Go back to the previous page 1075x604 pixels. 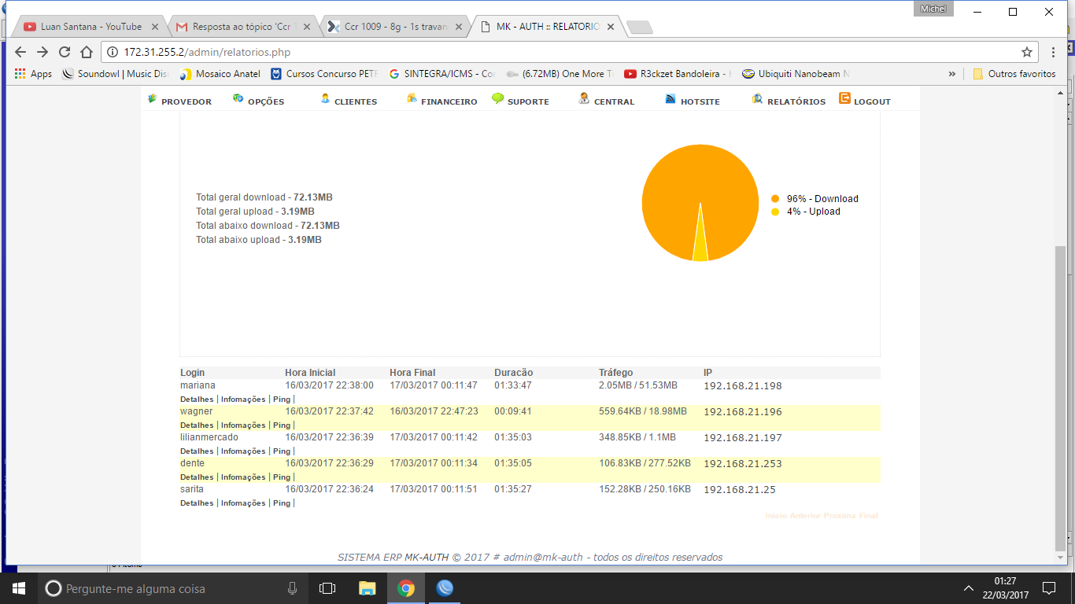click(x=20, y=52)
